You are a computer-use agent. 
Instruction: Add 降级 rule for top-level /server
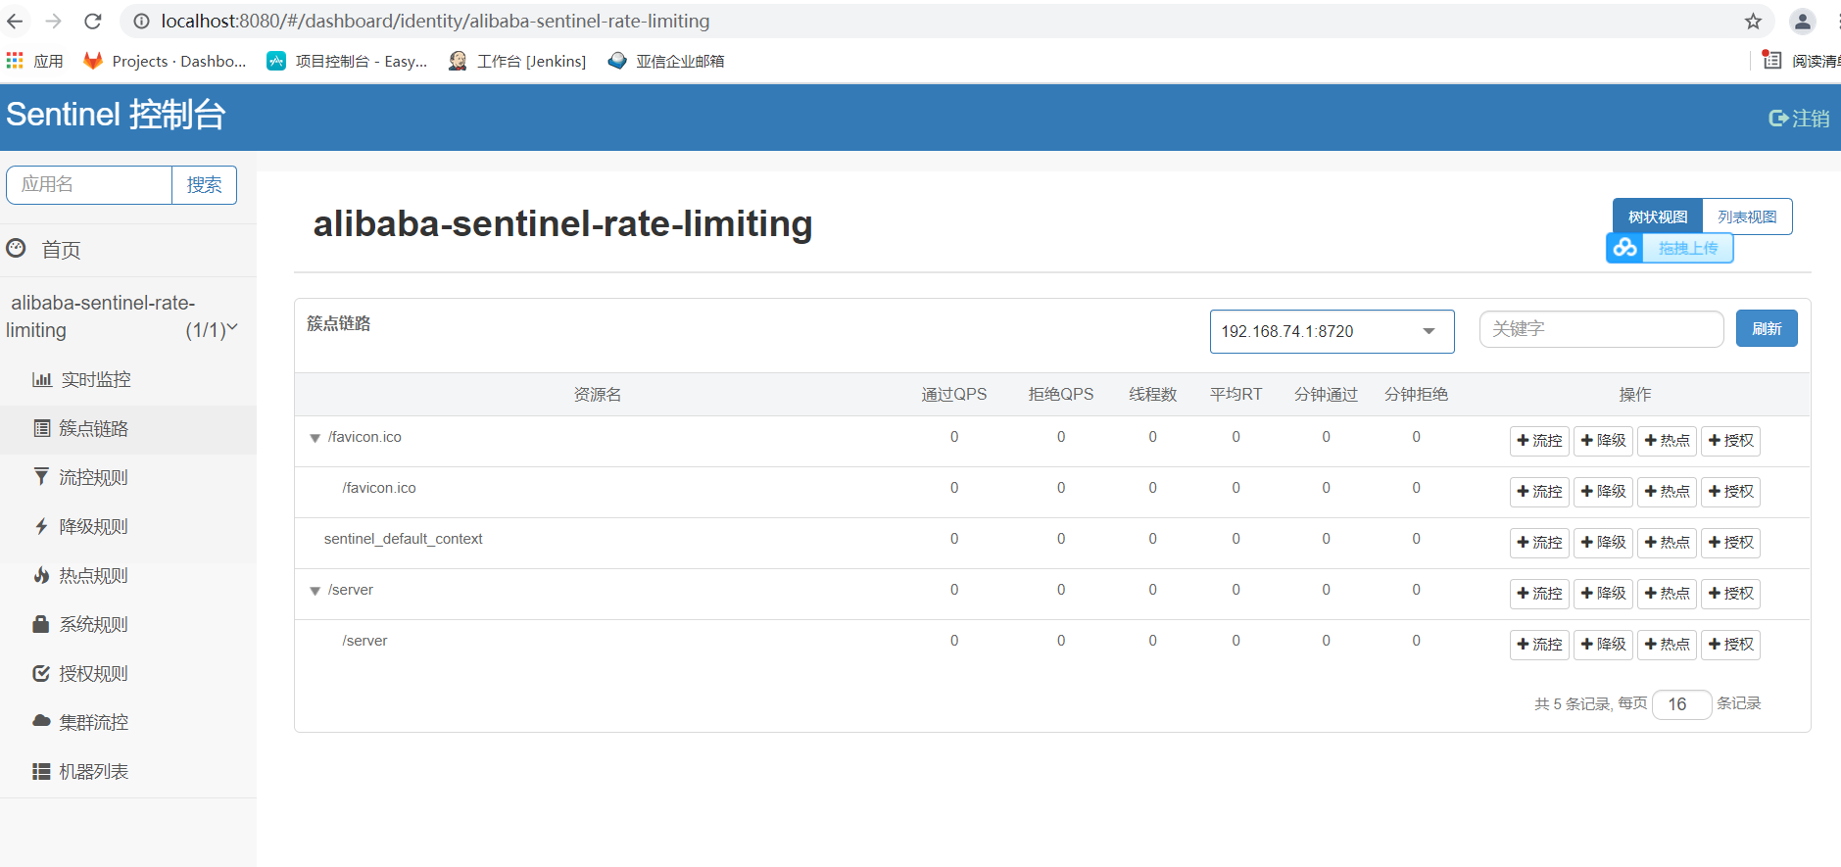click(1603, 594)
